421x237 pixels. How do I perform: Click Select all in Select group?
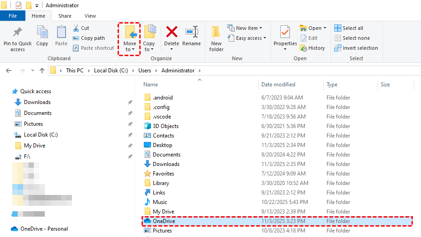pyautogui.click(x=349, y=28)
